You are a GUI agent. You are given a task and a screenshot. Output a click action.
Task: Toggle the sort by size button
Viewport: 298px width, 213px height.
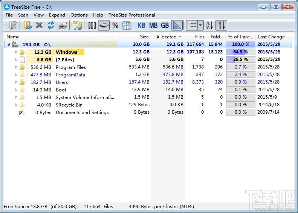click(222, 25)
